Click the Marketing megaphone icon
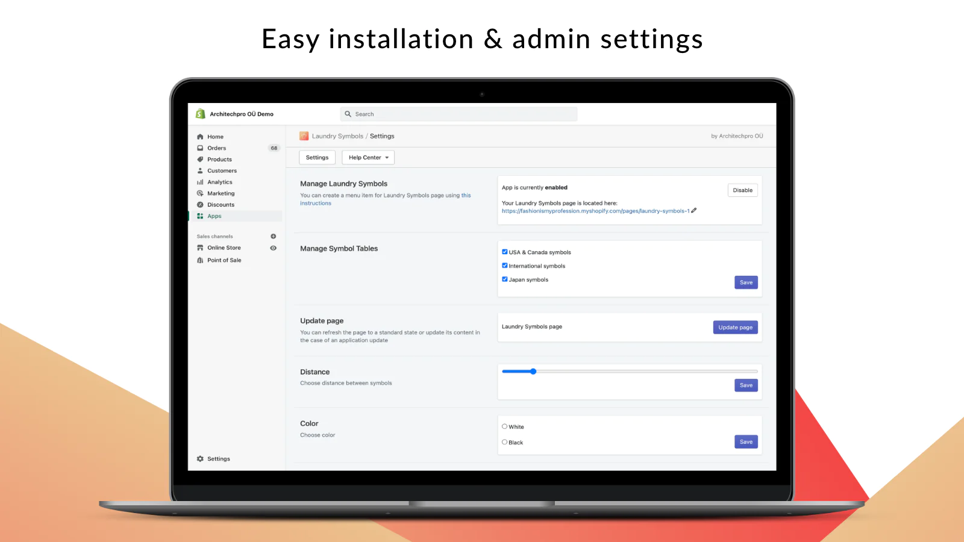964x542 pixels. pos(200,193)
